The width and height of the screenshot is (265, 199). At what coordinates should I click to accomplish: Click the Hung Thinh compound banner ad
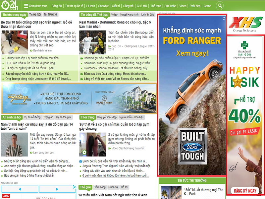(x=79, y=99)
